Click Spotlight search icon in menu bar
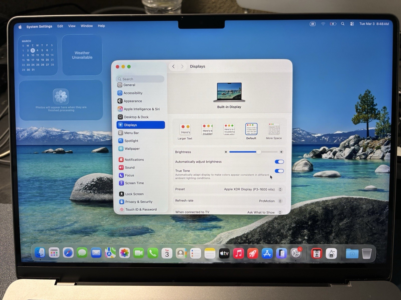Image resolution: width=401 pixels, height=300 pixels. (343, 24)
